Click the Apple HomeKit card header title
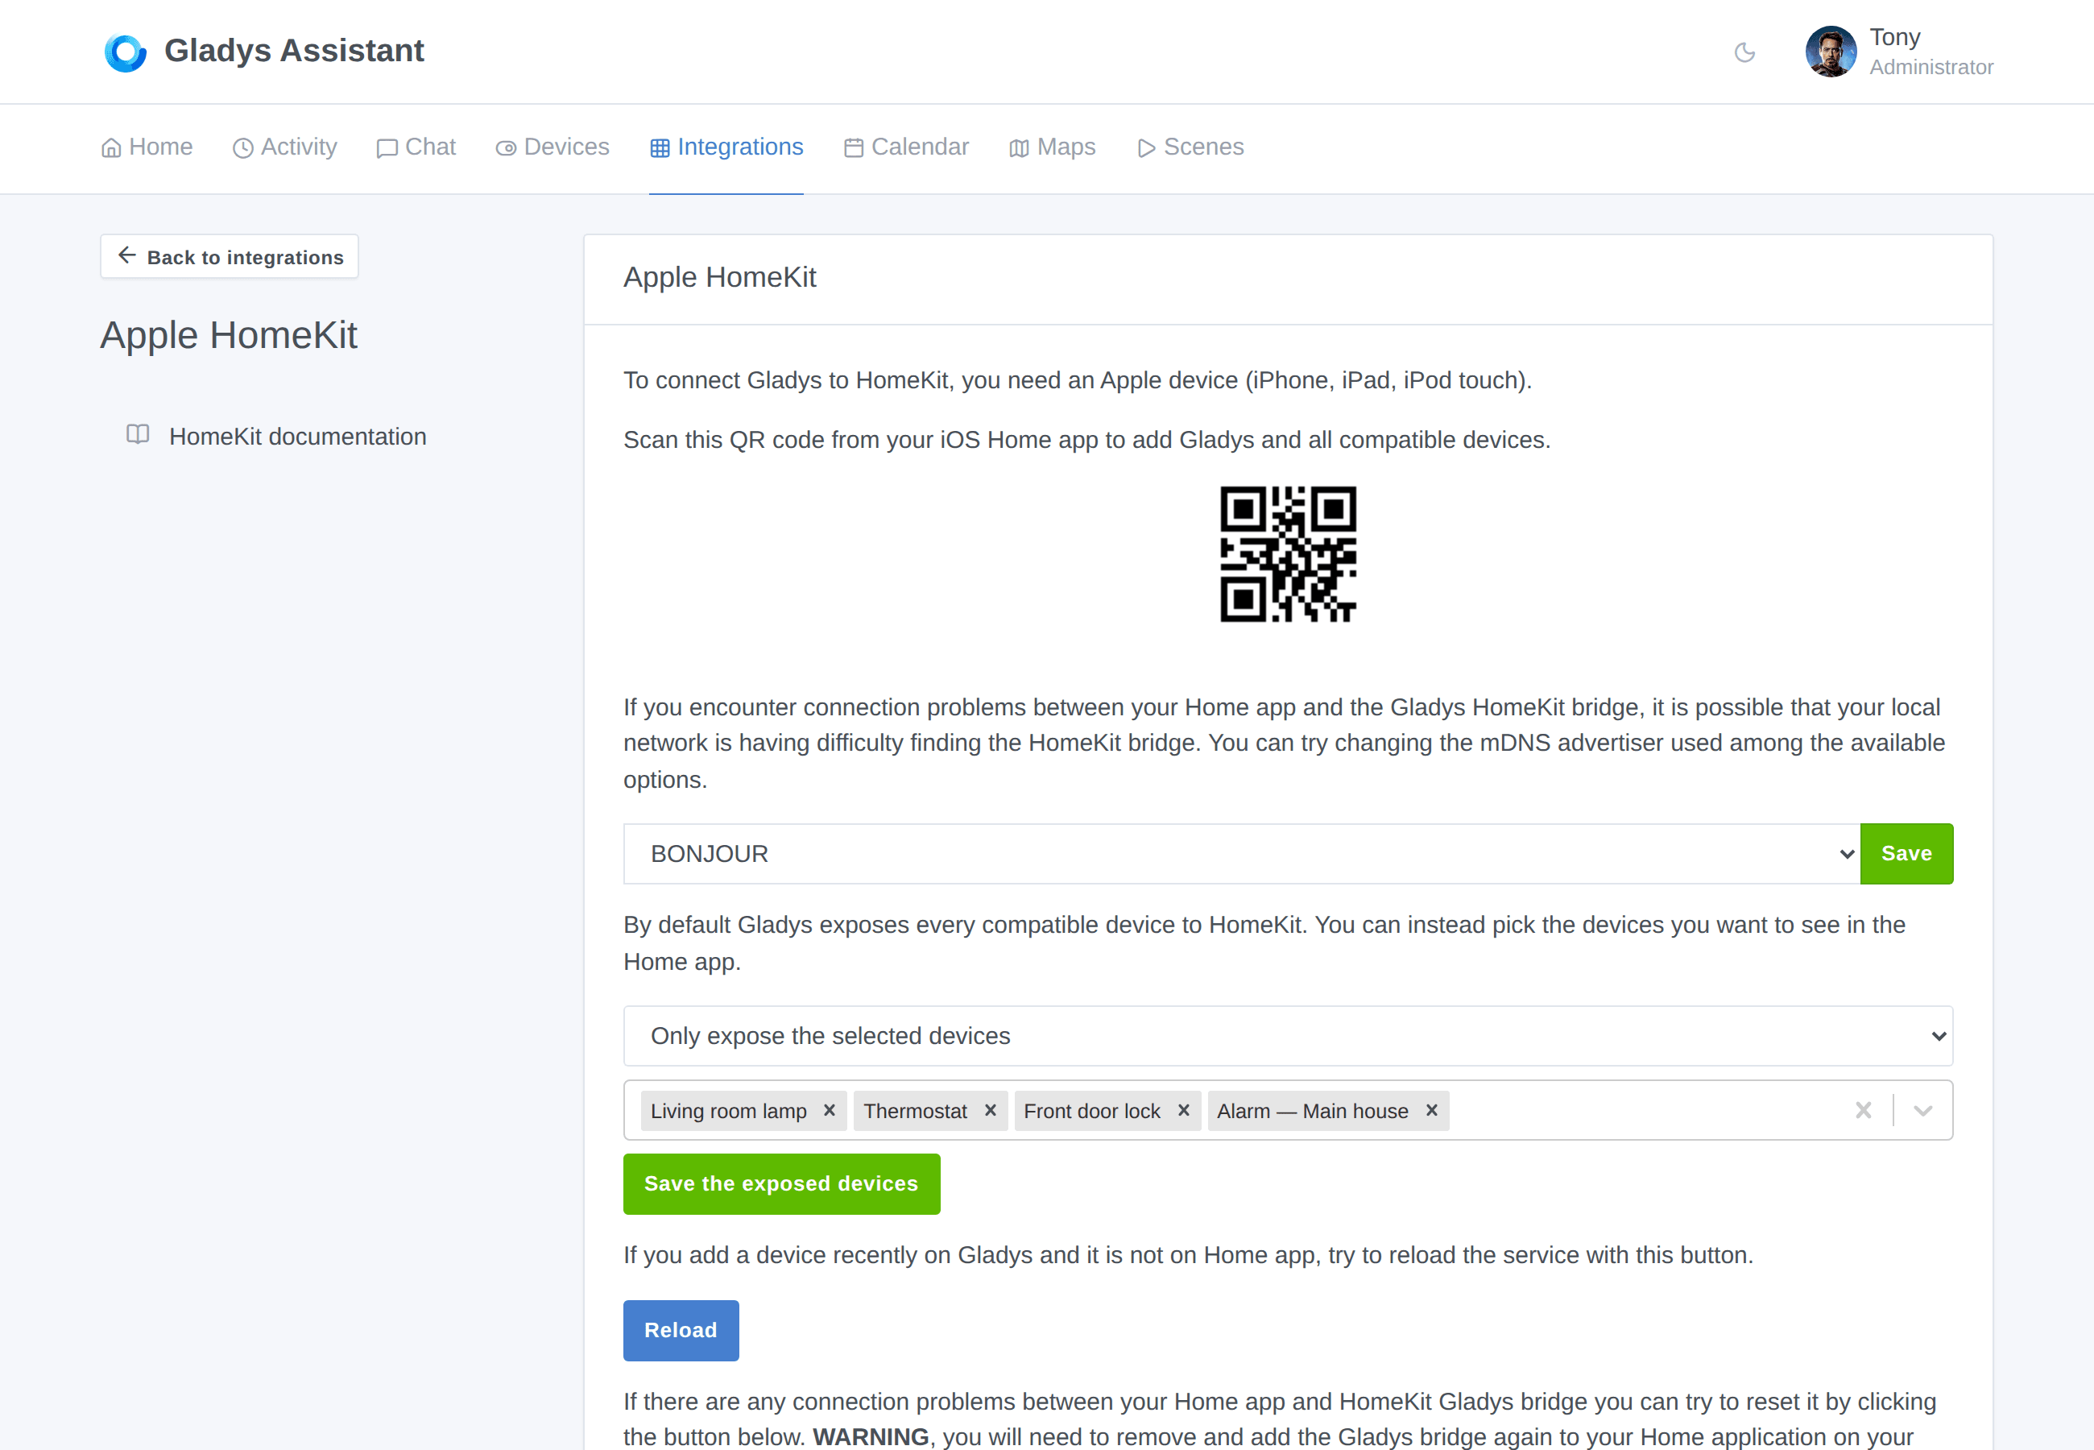Image resolution: width=2094 pixels, height=1450 pixels. tap(720, 277)
